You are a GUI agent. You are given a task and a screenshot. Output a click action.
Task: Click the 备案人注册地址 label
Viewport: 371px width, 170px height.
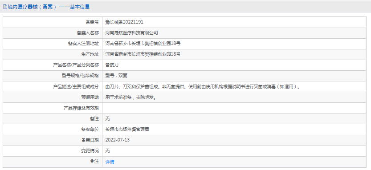click(83, 44)
